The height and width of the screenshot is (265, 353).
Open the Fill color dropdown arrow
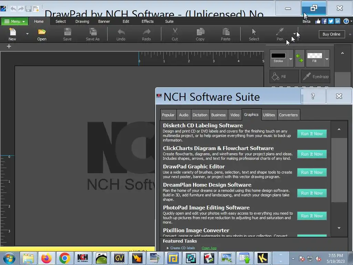(327, 59)
